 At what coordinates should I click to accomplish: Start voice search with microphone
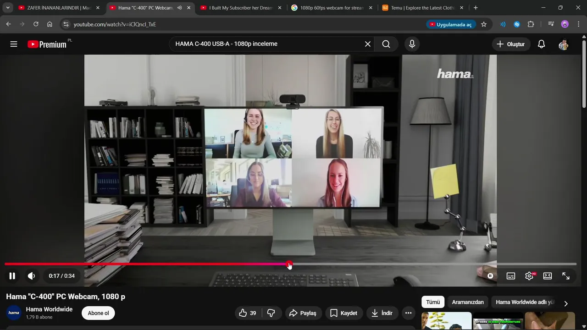pyautogui.click(x=412, y=44)
